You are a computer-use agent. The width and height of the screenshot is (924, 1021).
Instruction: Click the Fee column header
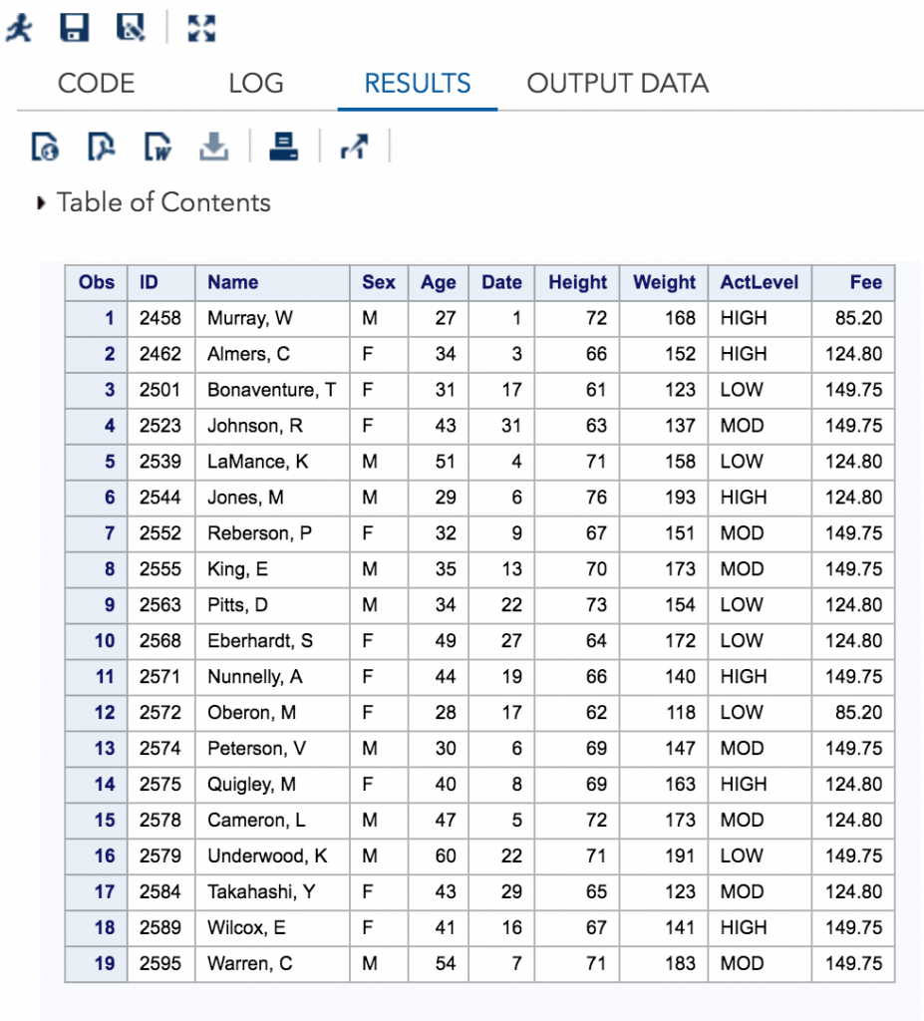(x=853, y=282)
